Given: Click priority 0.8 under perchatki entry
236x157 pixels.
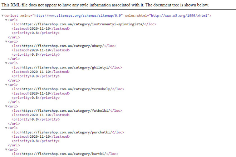Looking at the screenshot, I should tap(35, 141).
